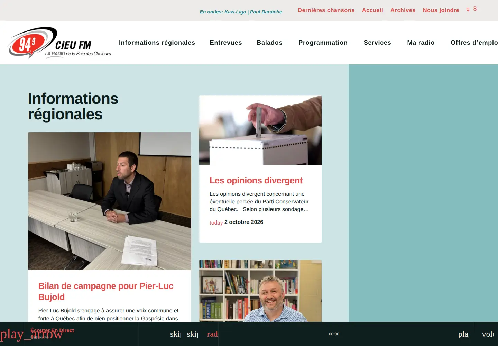The width and height of the screenshot is (498, 346).
Task: Click the photo of man at conference table
Action: 110,201
